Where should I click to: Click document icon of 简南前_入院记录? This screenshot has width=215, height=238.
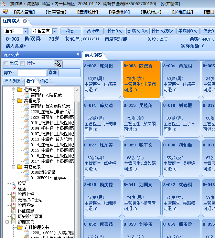(26, 95)
